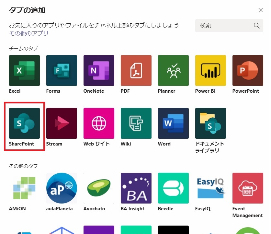Close the タブの追加 dialog
The width and height of the screenshot is (271, 234).
(260, 10)
